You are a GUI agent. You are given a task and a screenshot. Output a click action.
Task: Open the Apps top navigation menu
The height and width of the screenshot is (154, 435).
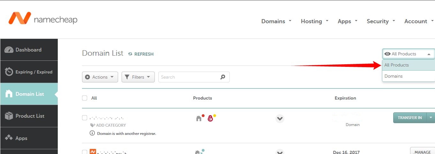348,21
